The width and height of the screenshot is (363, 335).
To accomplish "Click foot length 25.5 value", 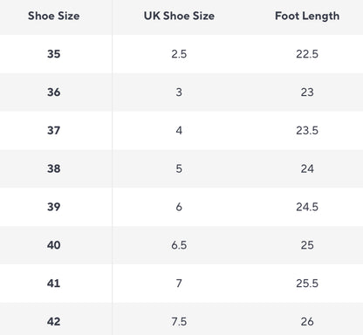I will 307,284.
